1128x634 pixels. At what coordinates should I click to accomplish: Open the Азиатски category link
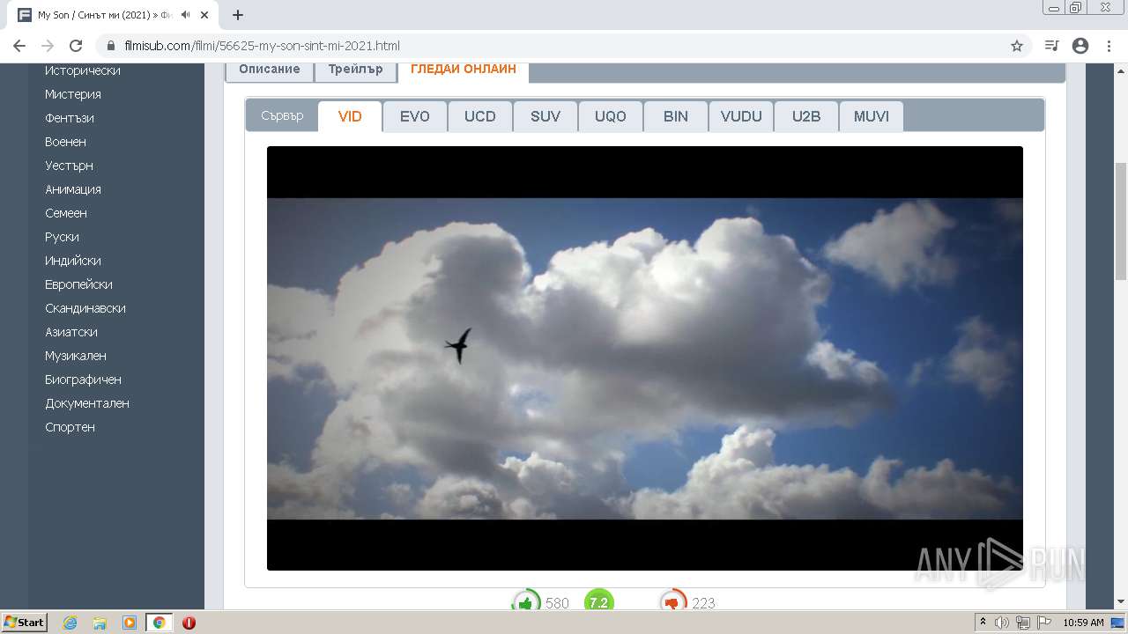[x=71, y=332]
